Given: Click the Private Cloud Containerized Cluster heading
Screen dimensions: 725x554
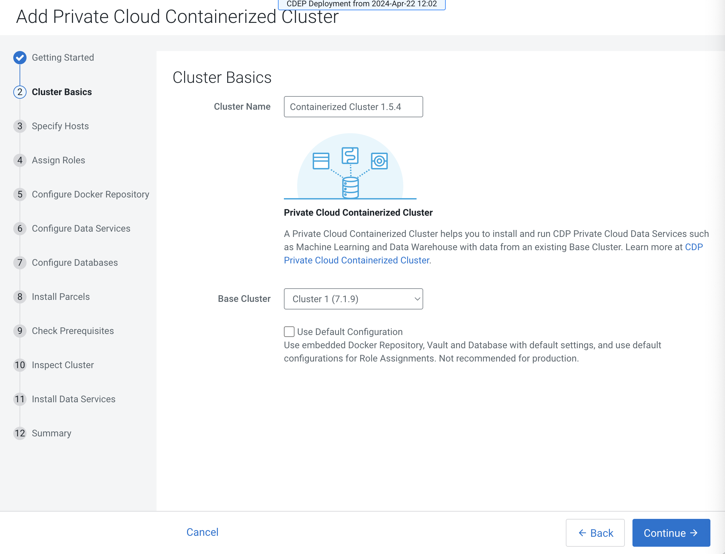Looking at the screenshot, I should (358, 212).
